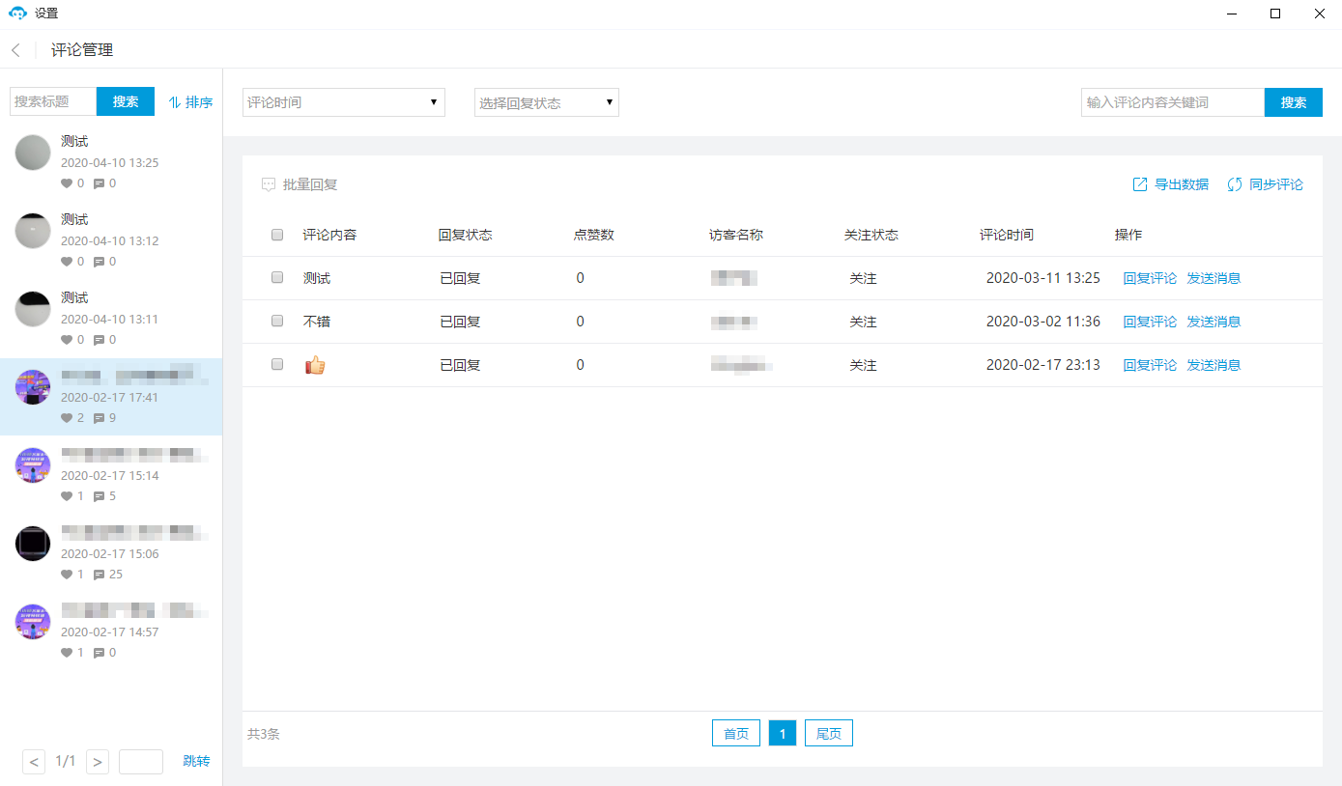Viewport: 1342px width, 786px height.
Task: Click the 同步评论 sync icon
Action: (x=1235, y=184)
